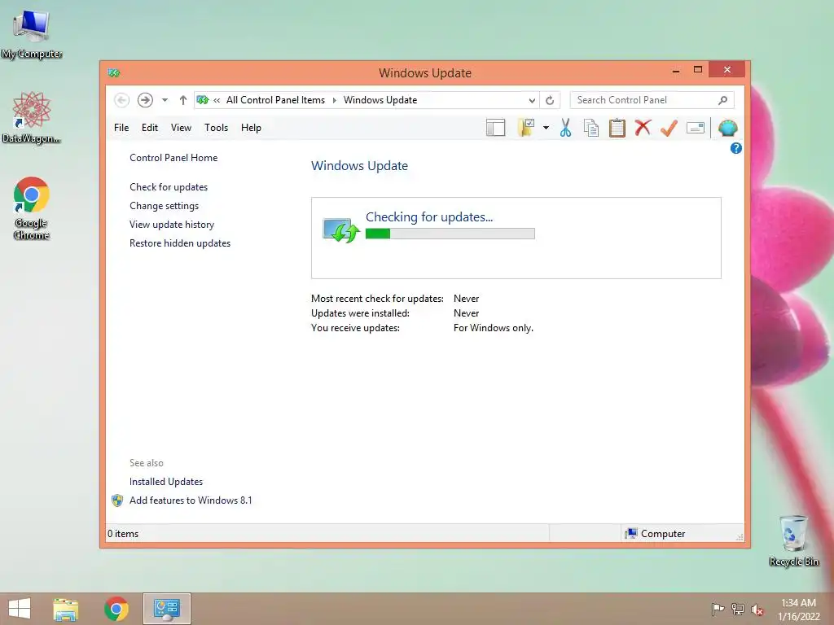Expand the folder options dropdown arrow

point(546,128)
